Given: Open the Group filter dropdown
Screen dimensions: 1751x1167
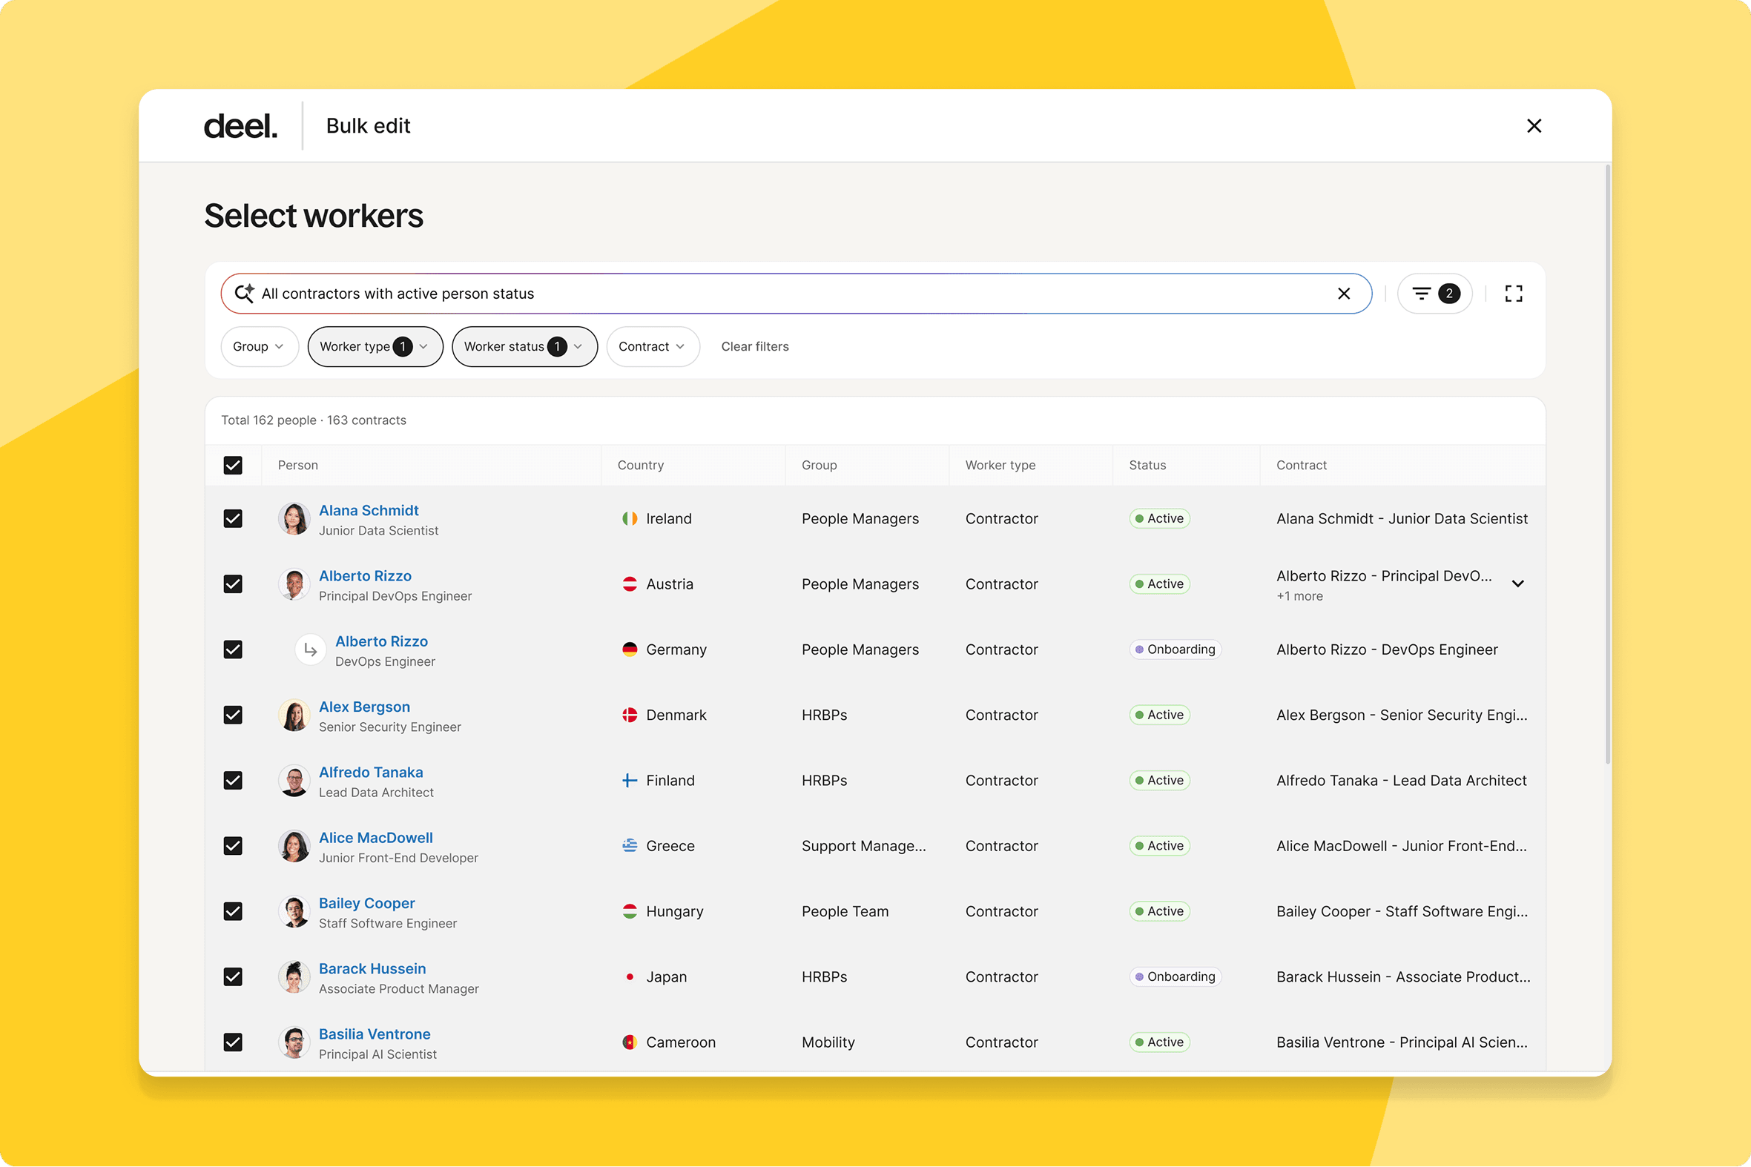Looking at the screenshot, I should tap(259, 347).
